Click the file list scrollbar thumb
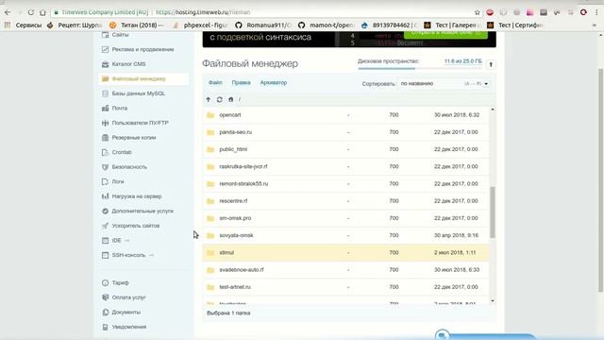Image resolution: width=604 pixels, height=340 pixels. (493, 212)
